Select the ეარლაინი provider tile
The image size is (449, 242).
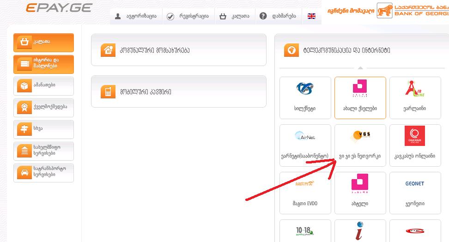415,98
